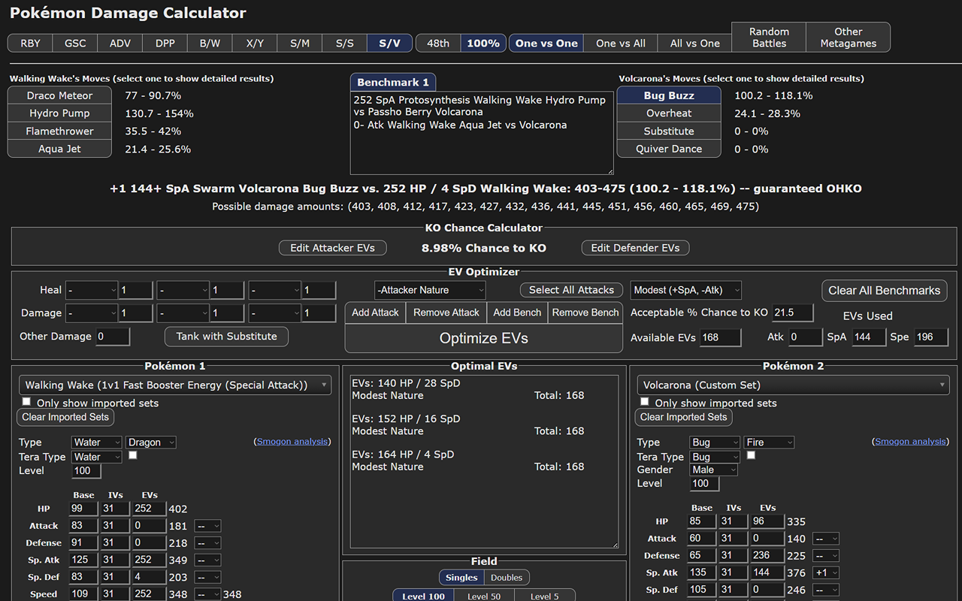Open the Benchmark 1 tab
This screenshot has height=601, width=962.
393,82
